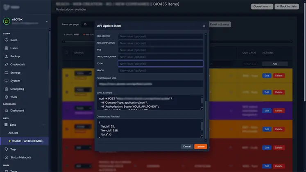
Task: Click the Dashboard home icon
Action: pos(7,111)
